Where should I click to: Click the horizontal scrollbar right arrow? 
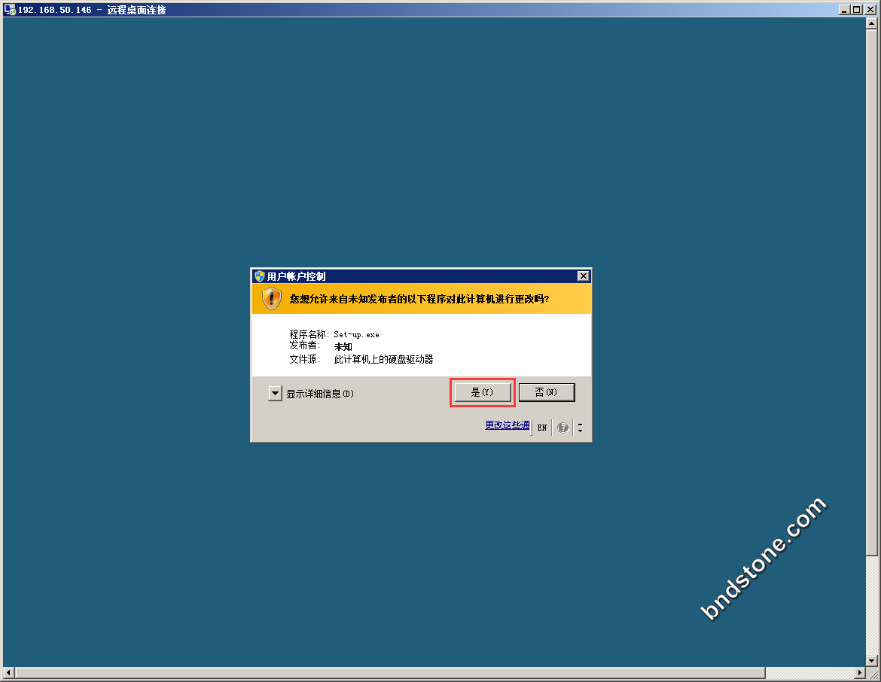pyautogui.click(x=860, y=672)
